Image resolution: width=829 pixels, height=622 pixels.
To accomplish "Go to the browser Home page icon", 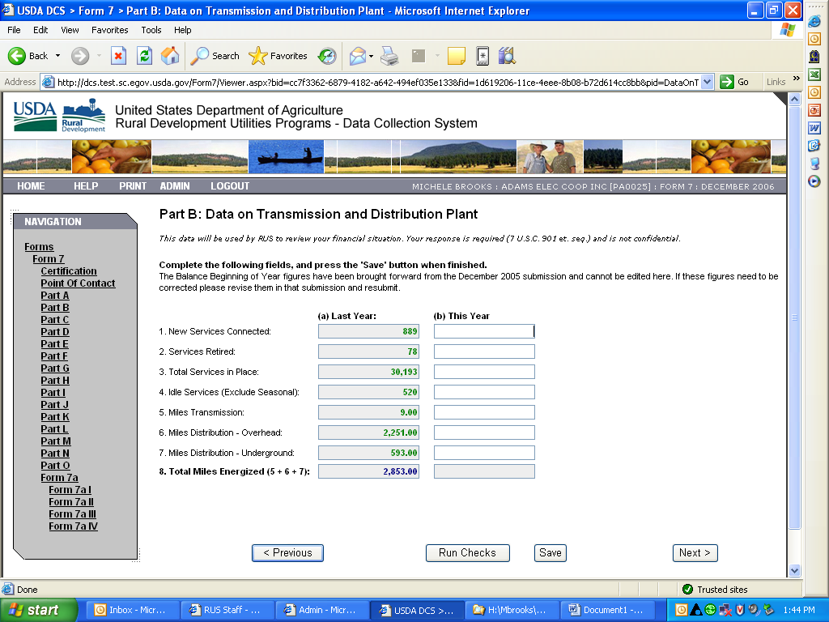I will pos(170,56).
